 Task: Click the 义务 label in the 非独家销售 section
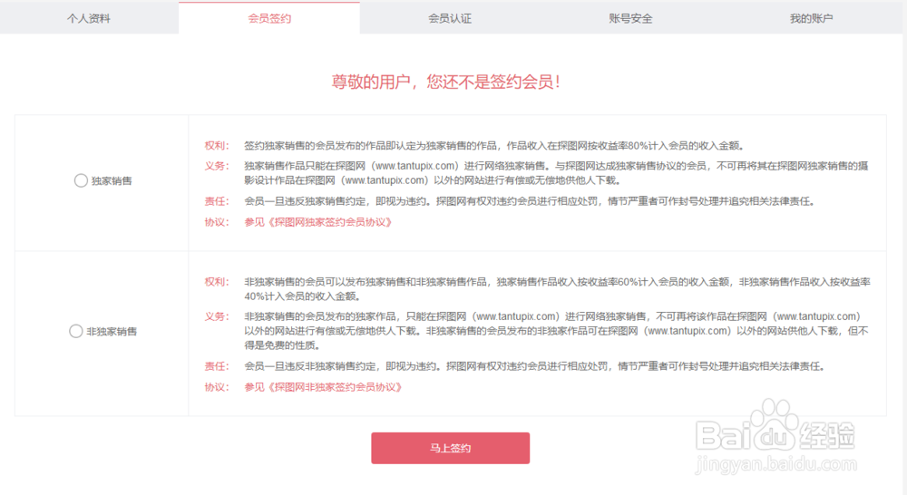pyautogui.click(x=217, y=316)
